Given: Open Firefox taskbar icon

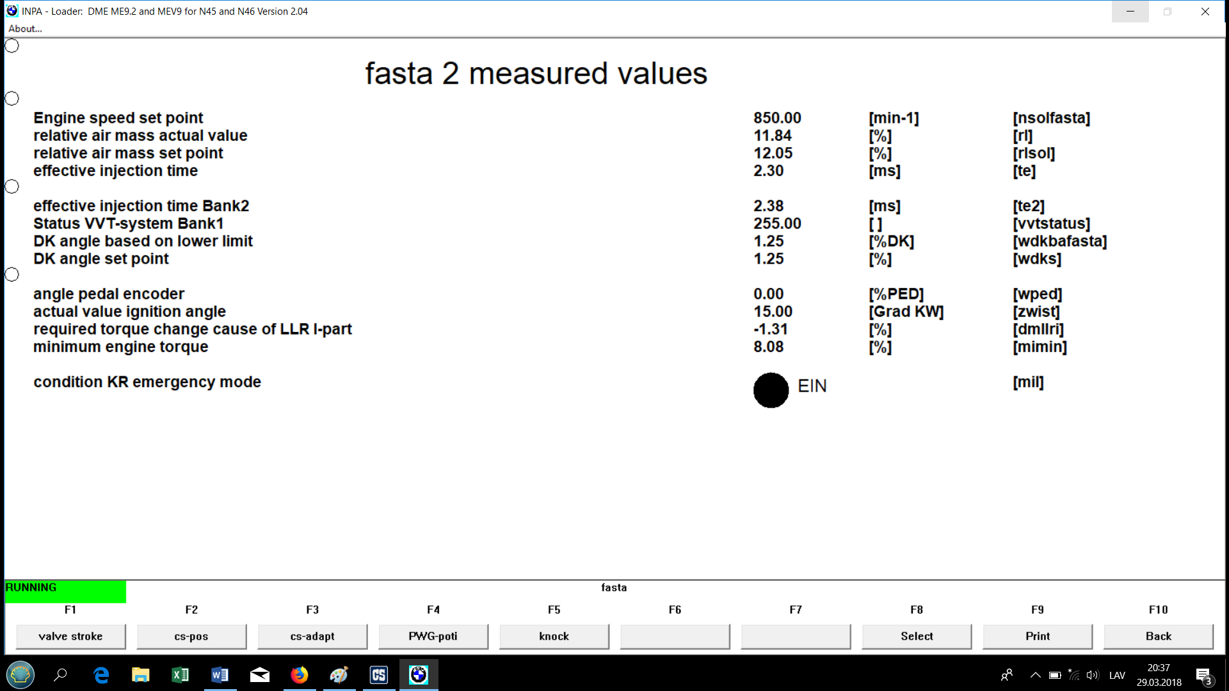Looking at the screenshot, I should 299,675.
